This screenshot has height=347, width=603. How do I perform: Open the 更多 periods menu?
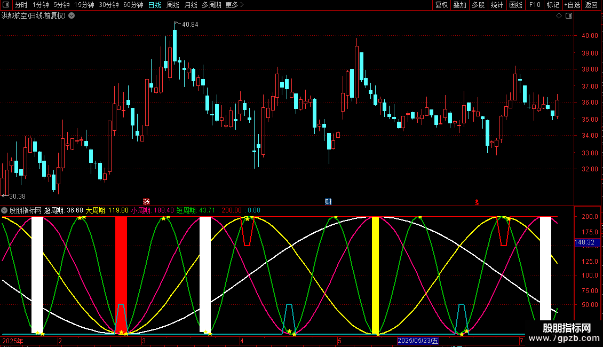(x=234, y=5)
